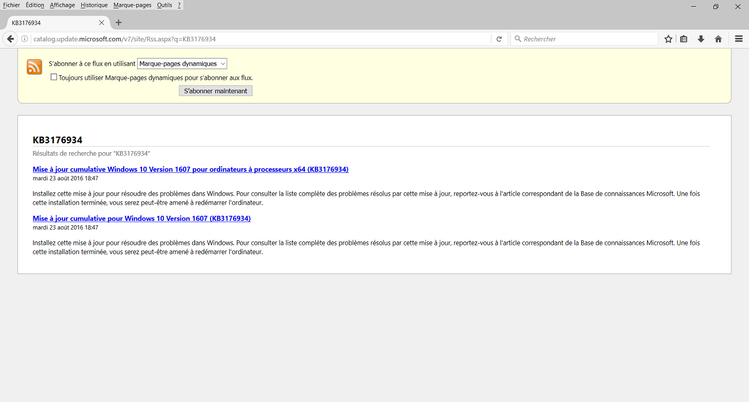Viewport: 749px width, 402px height.
Task: Open 'Mise à jour cumulative pour Windows 10 Version 1607' link
Action: [142, 219]
